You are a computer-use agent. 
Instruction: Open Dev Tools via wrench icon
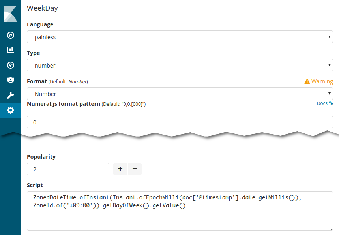point(11,95)
